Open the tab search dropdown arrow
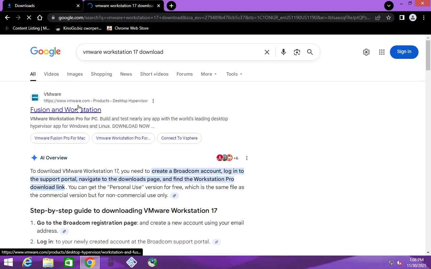This screenshot has height=269, width=431. pos(389,5)
